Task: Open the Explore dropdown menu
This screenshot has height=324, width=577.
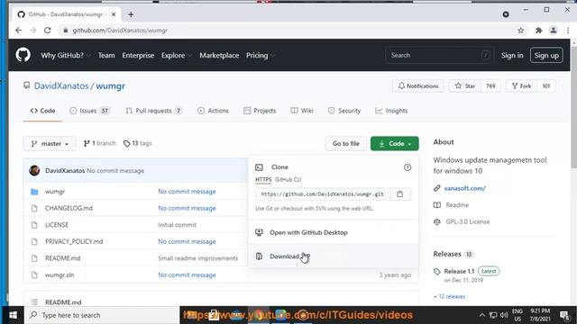Action: pos(177,56)
